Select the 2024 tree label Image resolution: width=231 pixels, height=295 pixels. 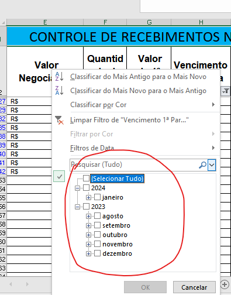98,188
